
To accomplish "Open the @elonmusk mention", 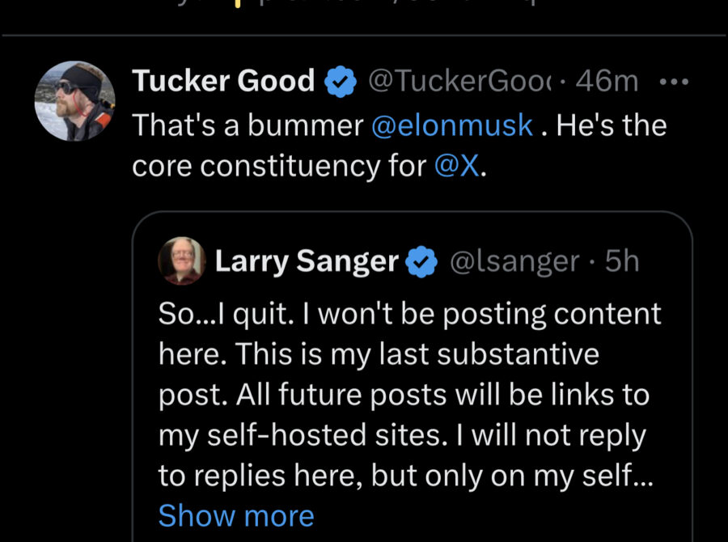I will pyautogui.click(x=452, y=125).
